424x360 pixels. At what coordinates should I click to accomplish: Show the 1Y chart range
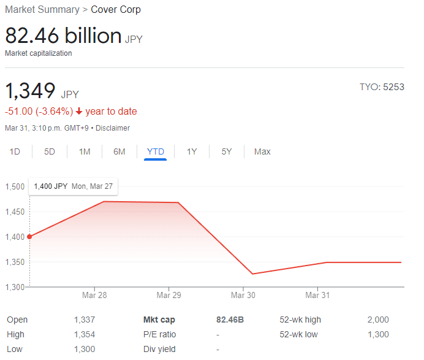coord(192,151)
